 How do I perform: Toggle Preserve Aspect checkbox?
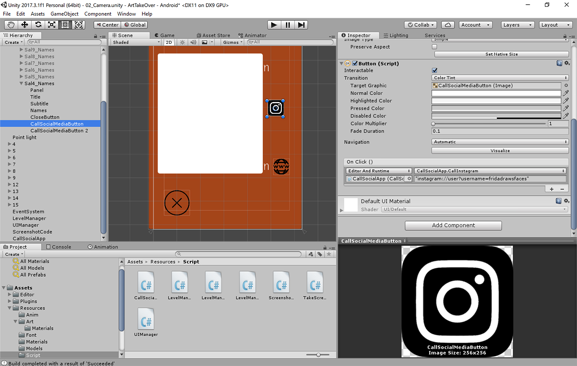[x=435, y=47]
